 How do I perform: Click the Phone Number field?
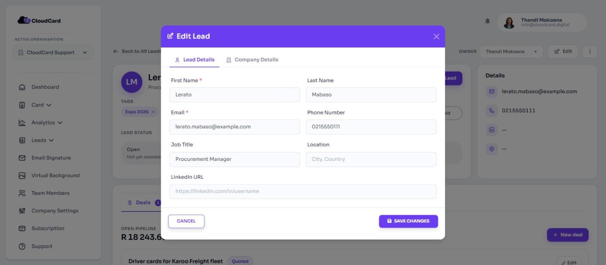coord(371,127)
